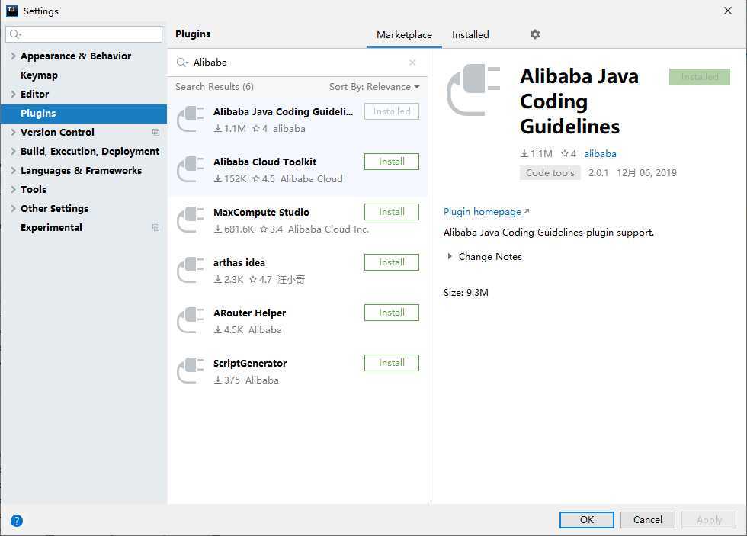Click the ScriptGenerator plugin icon

[191, 371]
